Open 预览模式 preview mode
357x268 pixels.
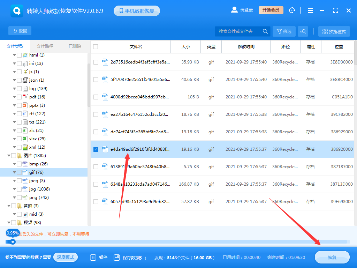334,31
